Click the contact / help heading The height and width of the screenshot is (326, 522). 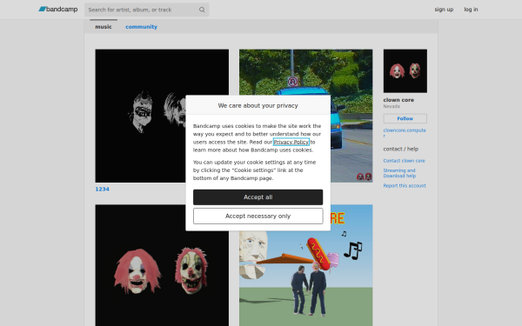click(401, 149)
